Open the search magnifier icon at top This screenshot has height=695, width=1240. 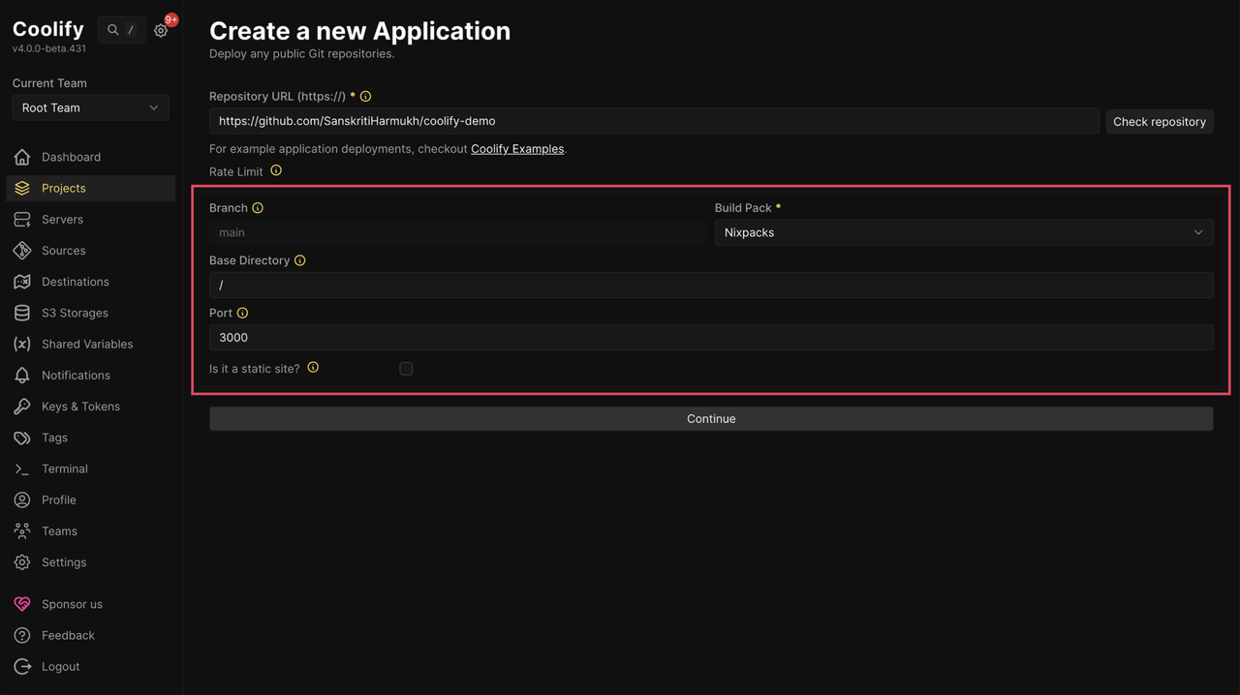tap(113, 30)
